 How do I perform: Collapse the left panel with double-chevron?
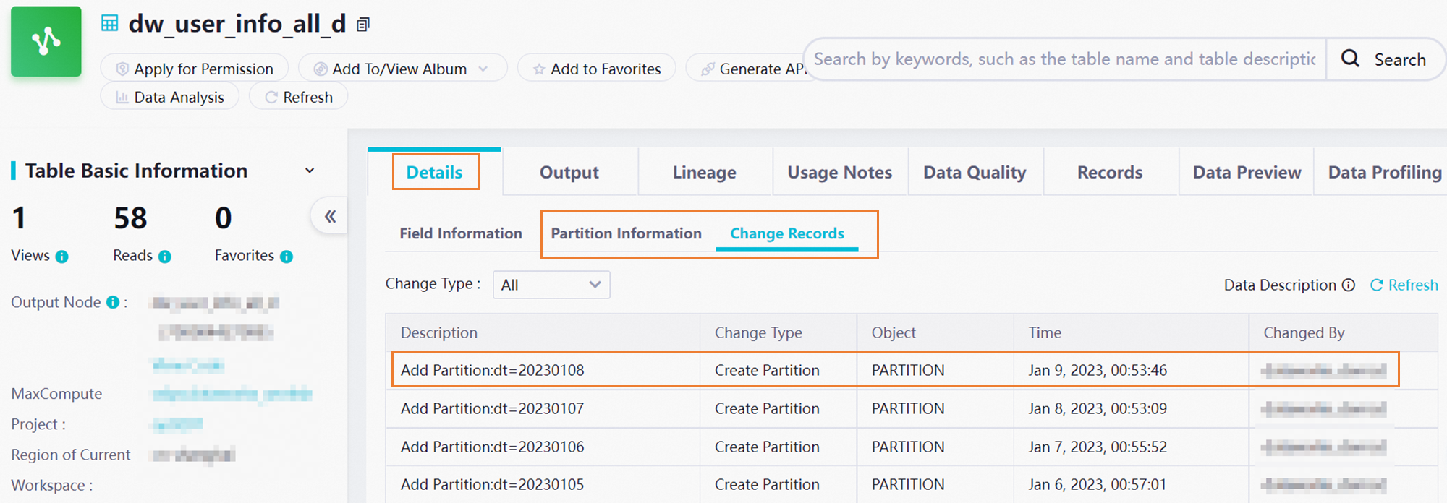[x=330, y=216]
